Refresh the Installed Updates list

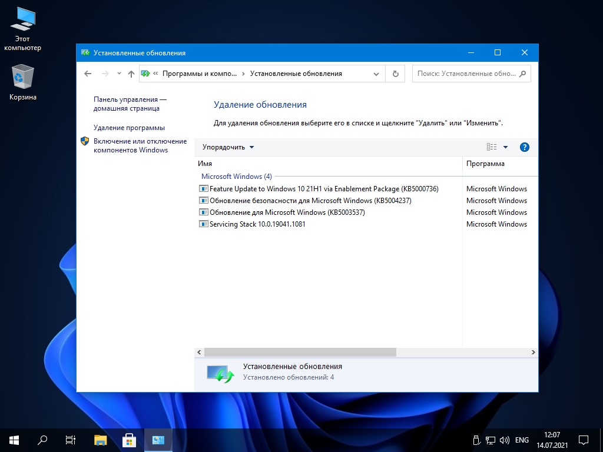[395, 74]
